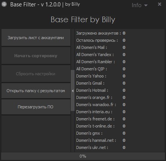The image size is (166, 161).
Task: Click the Осталось проверись counter label
Action: click(97, 40)
